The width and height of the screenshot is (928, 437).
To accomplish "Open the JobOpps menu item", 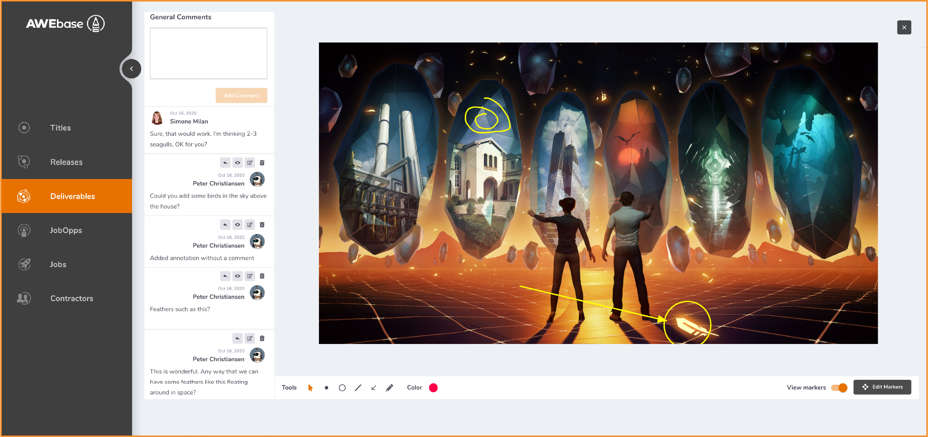I will tap(66, 230).
